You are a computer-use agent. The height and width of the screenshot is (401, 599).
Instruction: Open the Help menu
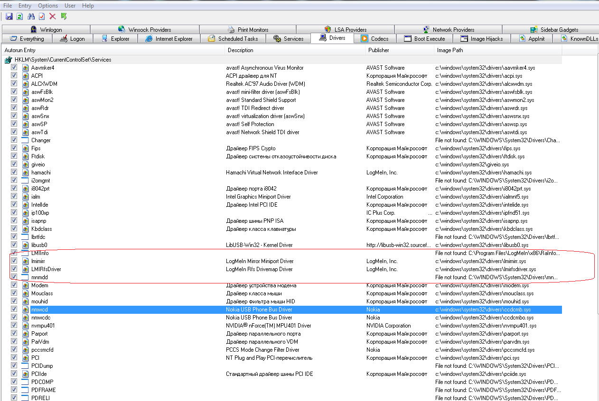[x=88, y=6]
